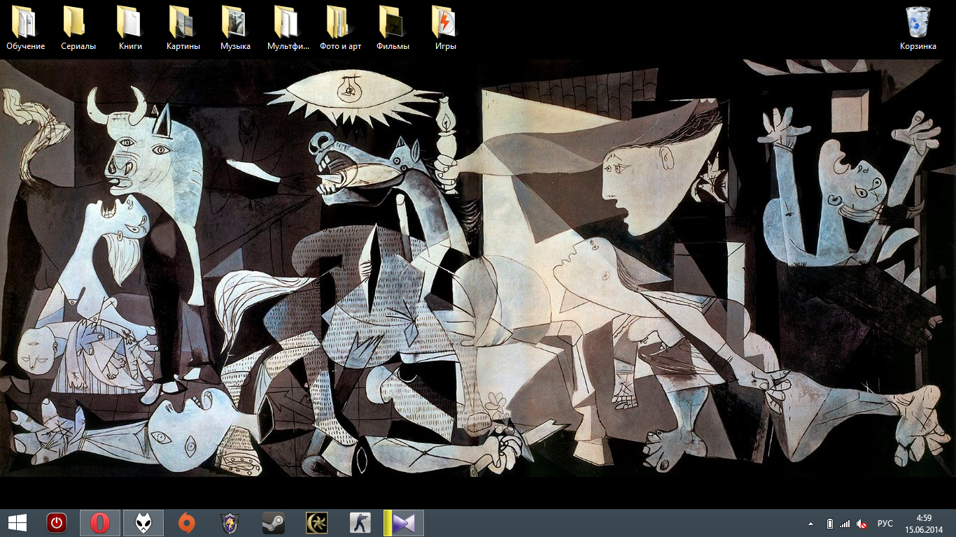The height and width of the screenshot is (537, 956).
Task: Select the Игры folder icon
Action: 445,28
